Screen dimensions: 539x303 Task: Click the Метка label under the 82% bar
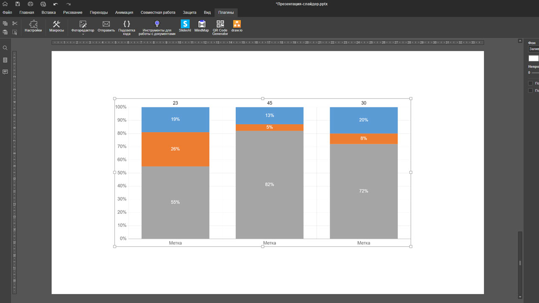tap(269, 243)
